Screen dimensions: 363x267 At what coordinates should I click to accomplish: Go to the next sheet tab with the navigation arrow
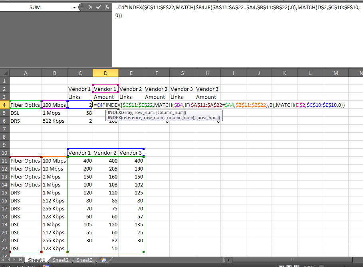pyautogui.click(x=15, y=260)
